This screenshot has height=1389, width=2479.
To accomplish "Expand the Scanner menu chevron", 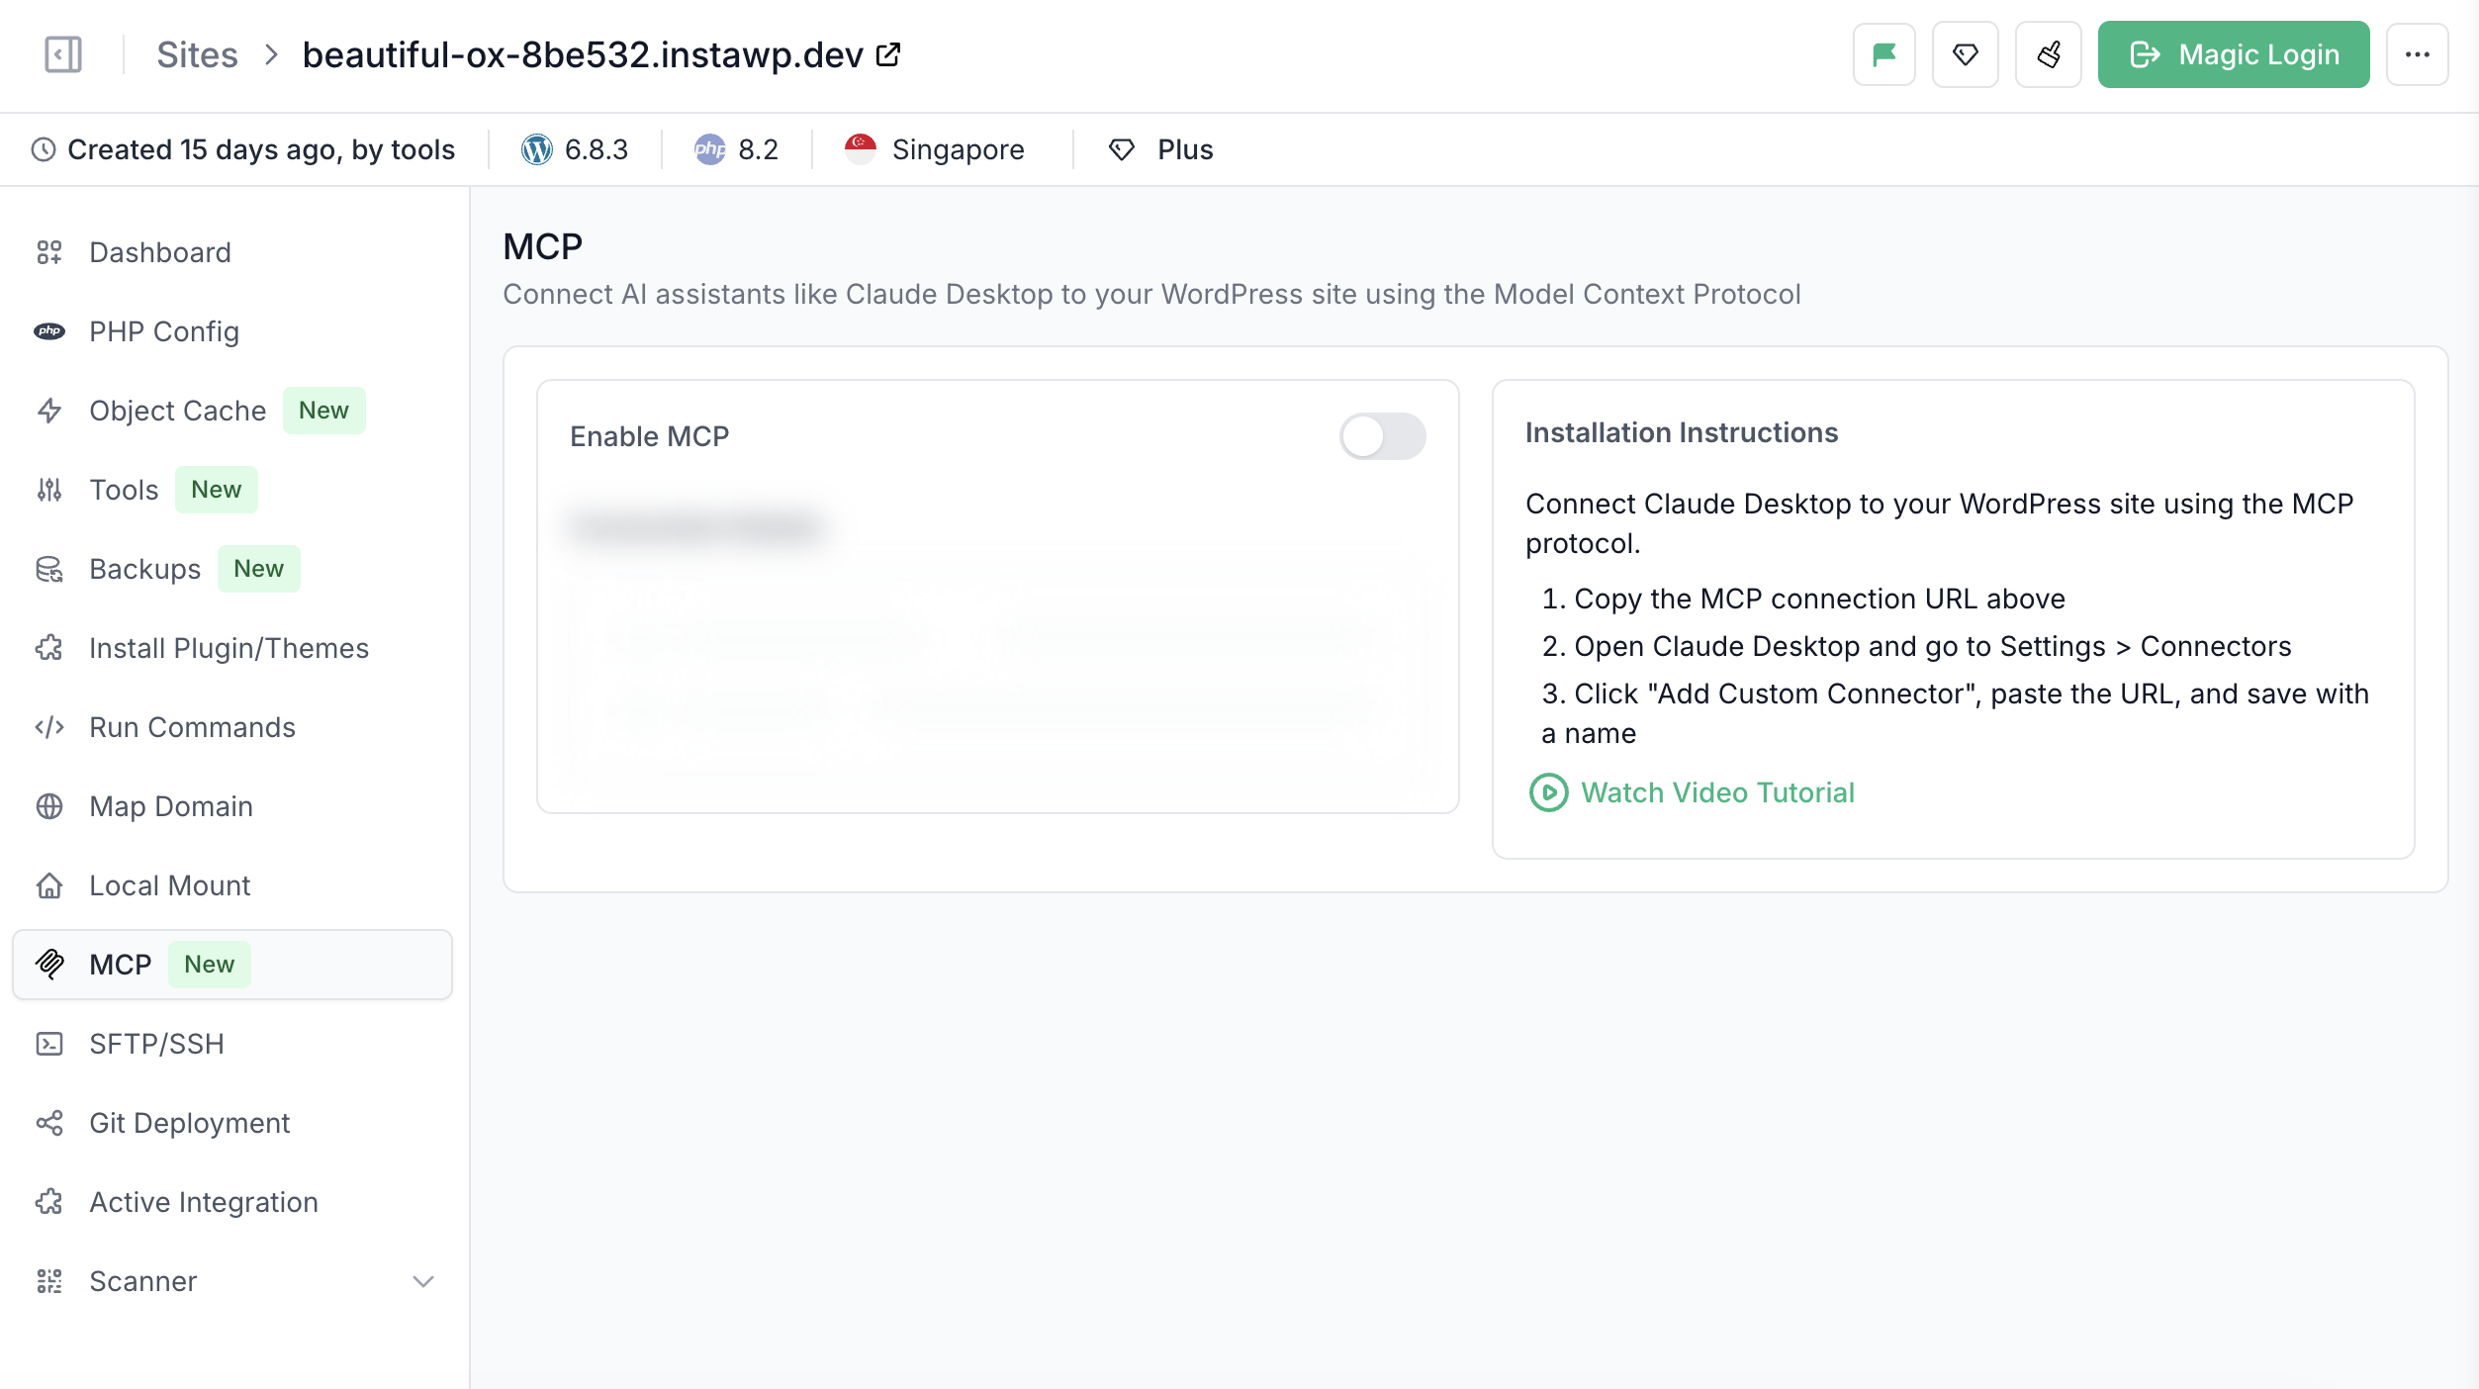I will pos(423,1281).
